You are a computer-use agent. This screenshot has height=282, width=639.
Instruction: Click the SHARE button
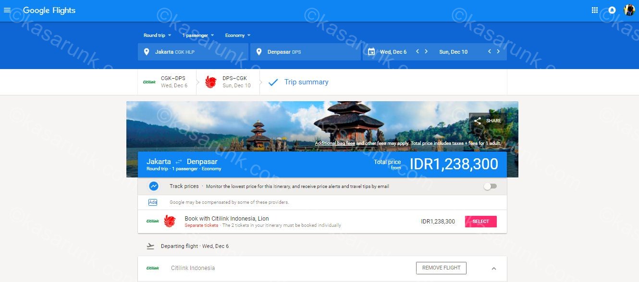coord(488,121)
